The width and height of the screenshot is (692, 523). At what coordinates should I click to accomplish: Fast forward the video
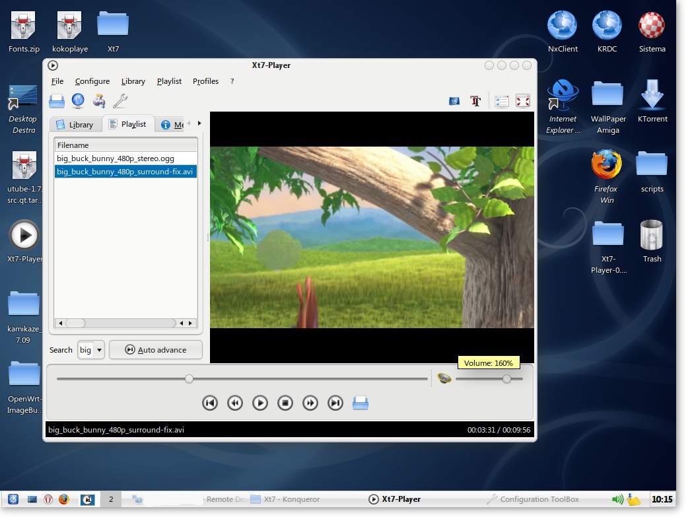(x=311, y=403)
